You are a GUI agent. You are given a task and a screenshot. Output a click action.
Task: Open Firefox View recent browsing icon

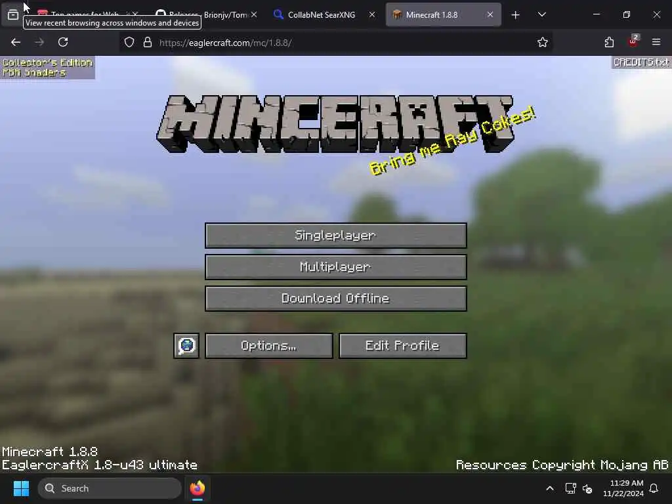13,14
